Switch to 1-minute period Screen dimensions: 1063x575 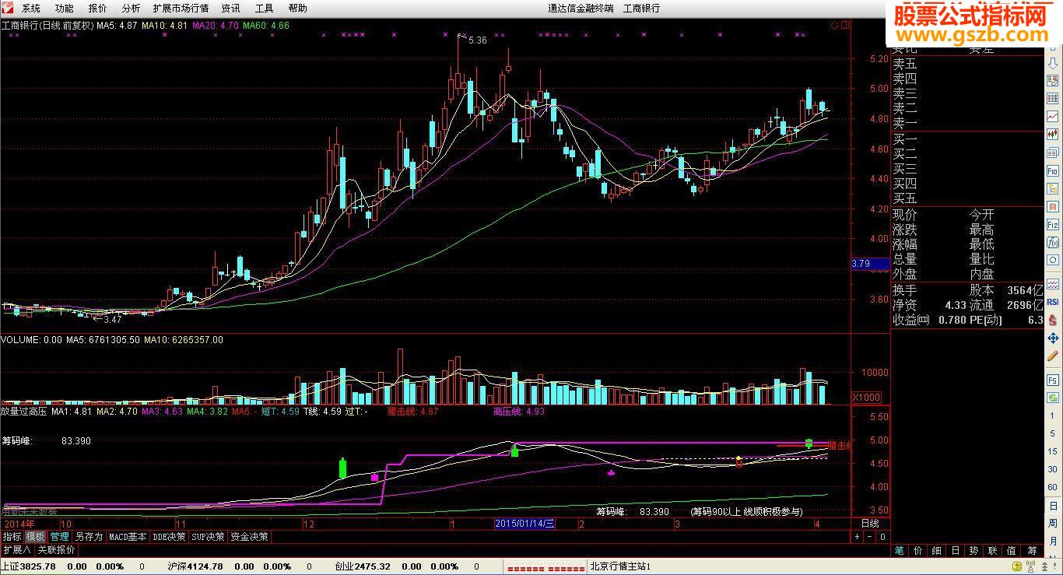click(x=1053, y=415)
